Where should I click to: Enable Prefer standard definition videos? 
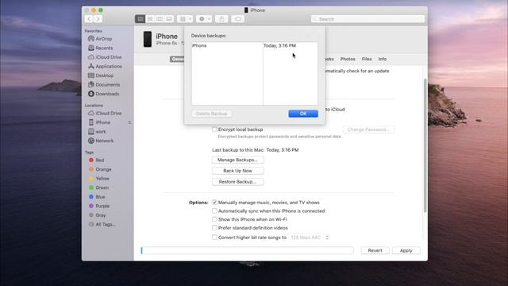[x=214, y=228]
